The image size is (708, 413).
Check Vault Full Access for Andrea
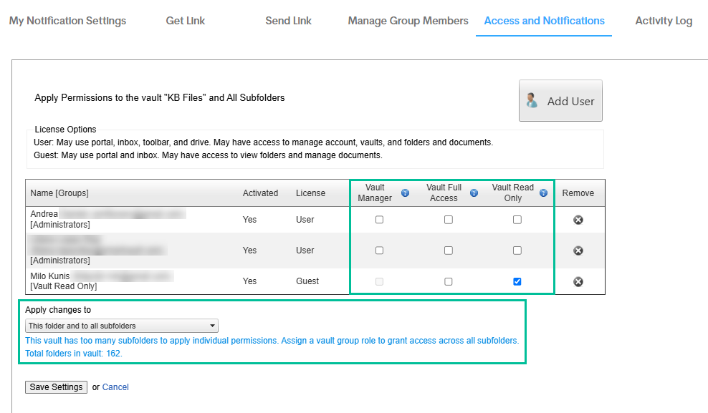(449, 220)
